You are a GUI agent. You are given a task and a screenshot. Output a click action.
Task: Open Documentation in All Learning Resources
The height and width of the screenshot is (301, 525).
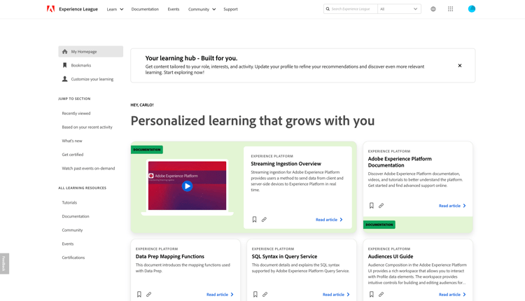(x=76, y=216)
